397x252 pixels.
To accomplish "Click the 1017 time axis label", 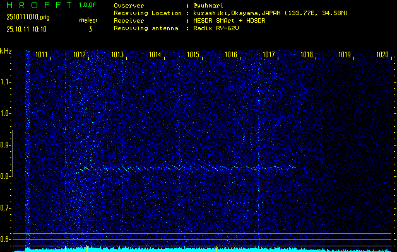I will (x=269, y=54).
